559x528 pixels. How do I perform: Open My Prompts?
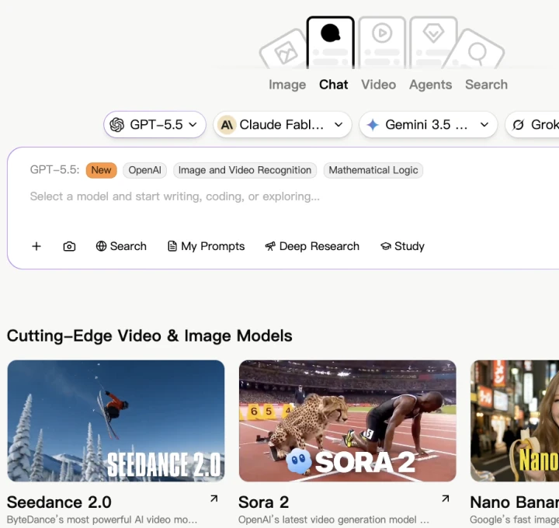point(206,246)
